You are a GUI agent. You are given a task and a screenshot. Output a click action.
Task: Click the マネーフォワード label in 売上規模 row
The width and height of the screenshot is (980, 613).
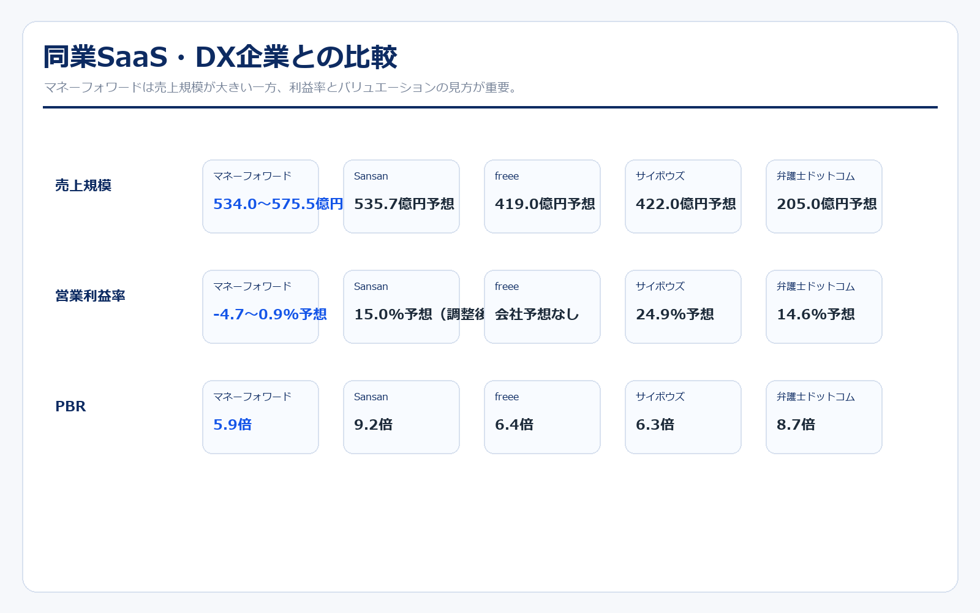point(252,176)
